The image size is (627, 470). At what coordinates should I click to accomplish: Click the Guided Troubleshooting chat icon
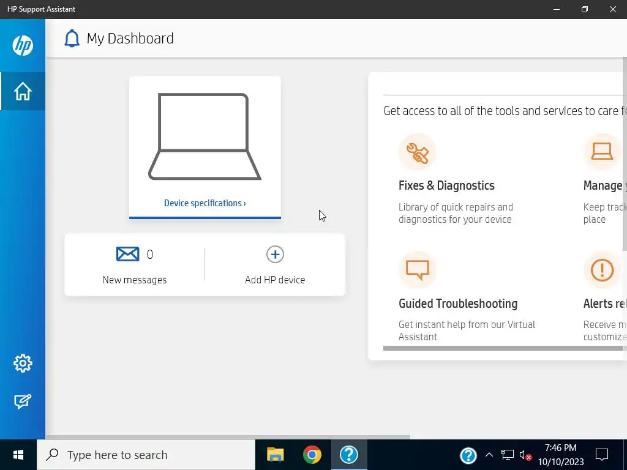[417, 270]
